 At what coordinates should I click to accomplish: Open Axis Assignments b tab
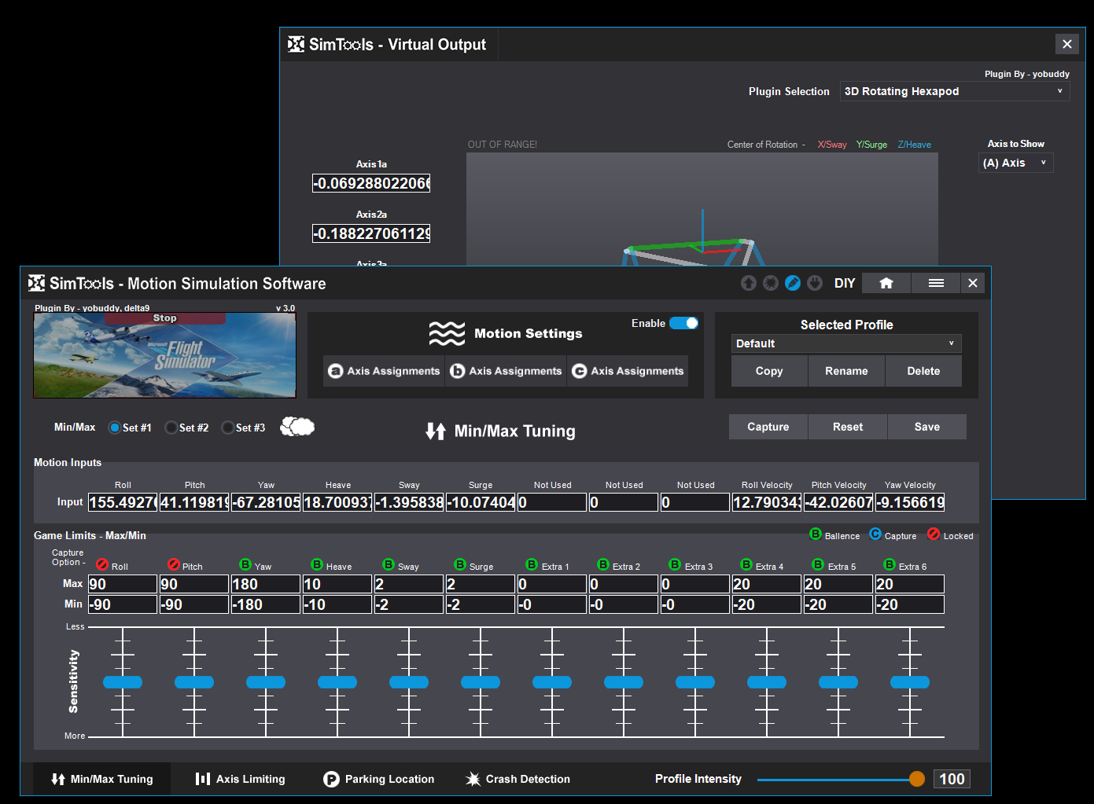point(506,371)
